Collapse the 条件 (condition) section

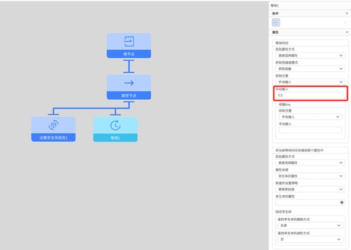point(347,13)
